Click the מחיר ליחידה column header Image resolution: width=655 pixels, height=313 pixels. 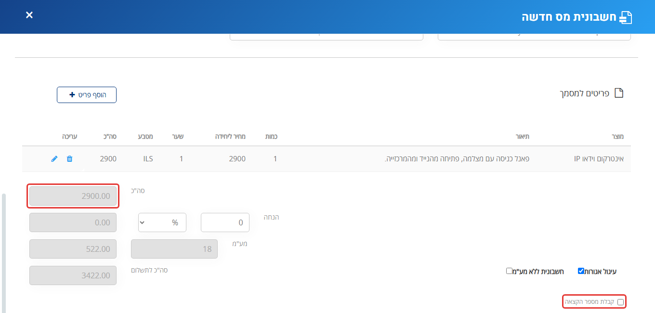[230, 137]
